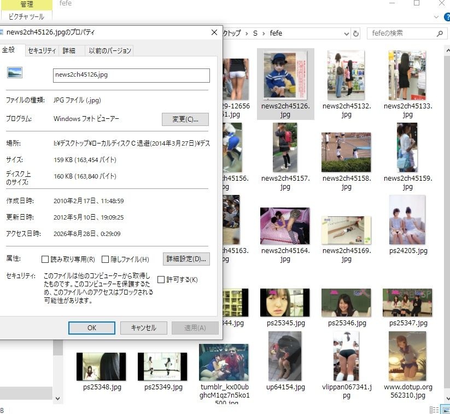Select the file label www.dotup.org562310.jpg

click(408, 391)
